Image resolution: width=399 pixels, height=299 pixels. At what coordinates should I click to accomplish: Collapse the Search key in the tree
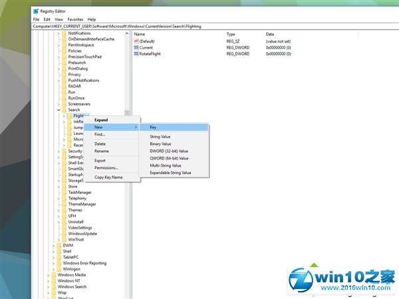point(59,110)
